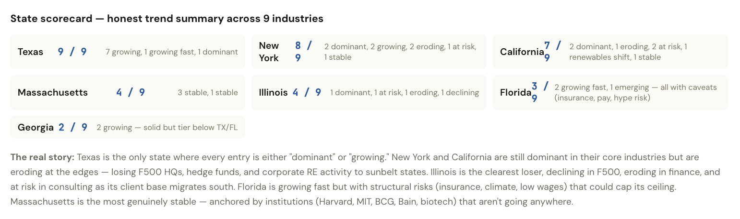Click Texas trend text "7 growing, 1 growing fast"
740x219 pixels.
pyautogui.click(x=171, y=52)
